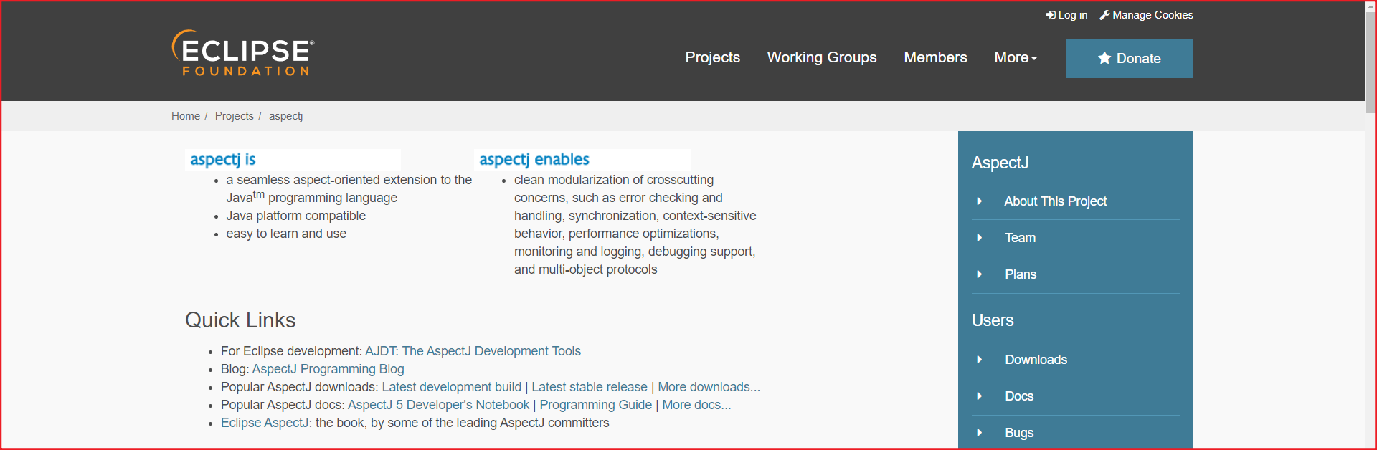Click caret arrow beside About This Project

click(x=980, y=201)
